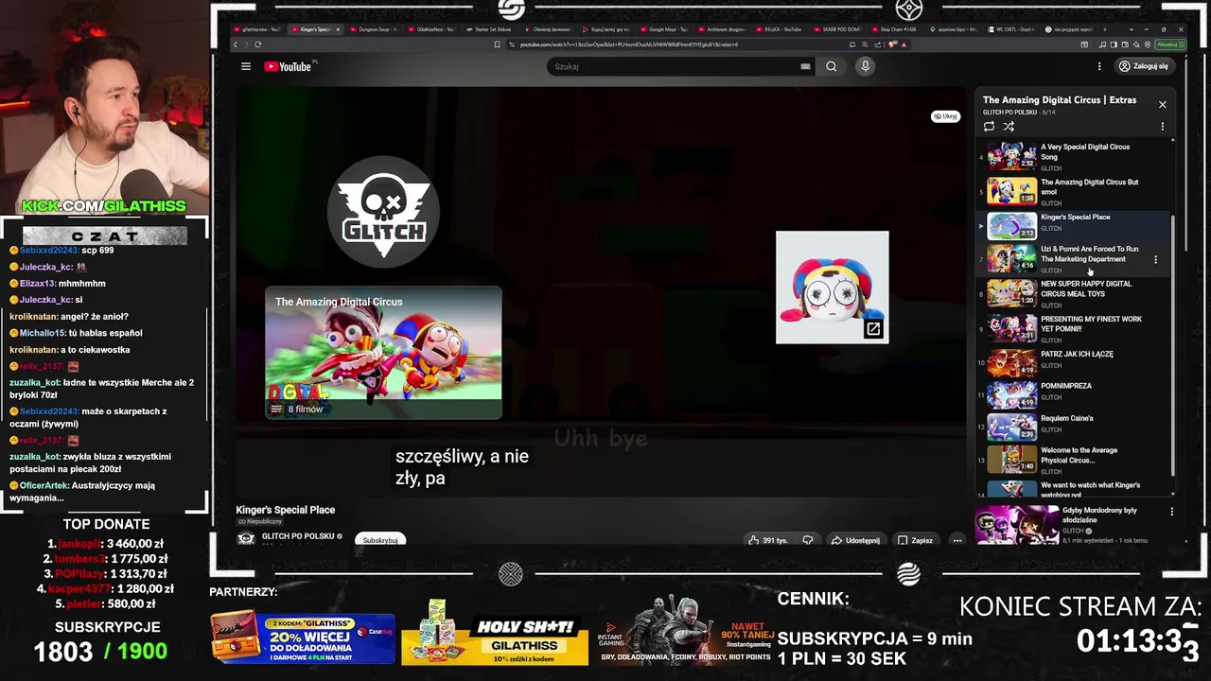Open The Amazing Digital Circus Extras playlist title
This screenshot has width=1211, height=681.
tap(1059, 99)
